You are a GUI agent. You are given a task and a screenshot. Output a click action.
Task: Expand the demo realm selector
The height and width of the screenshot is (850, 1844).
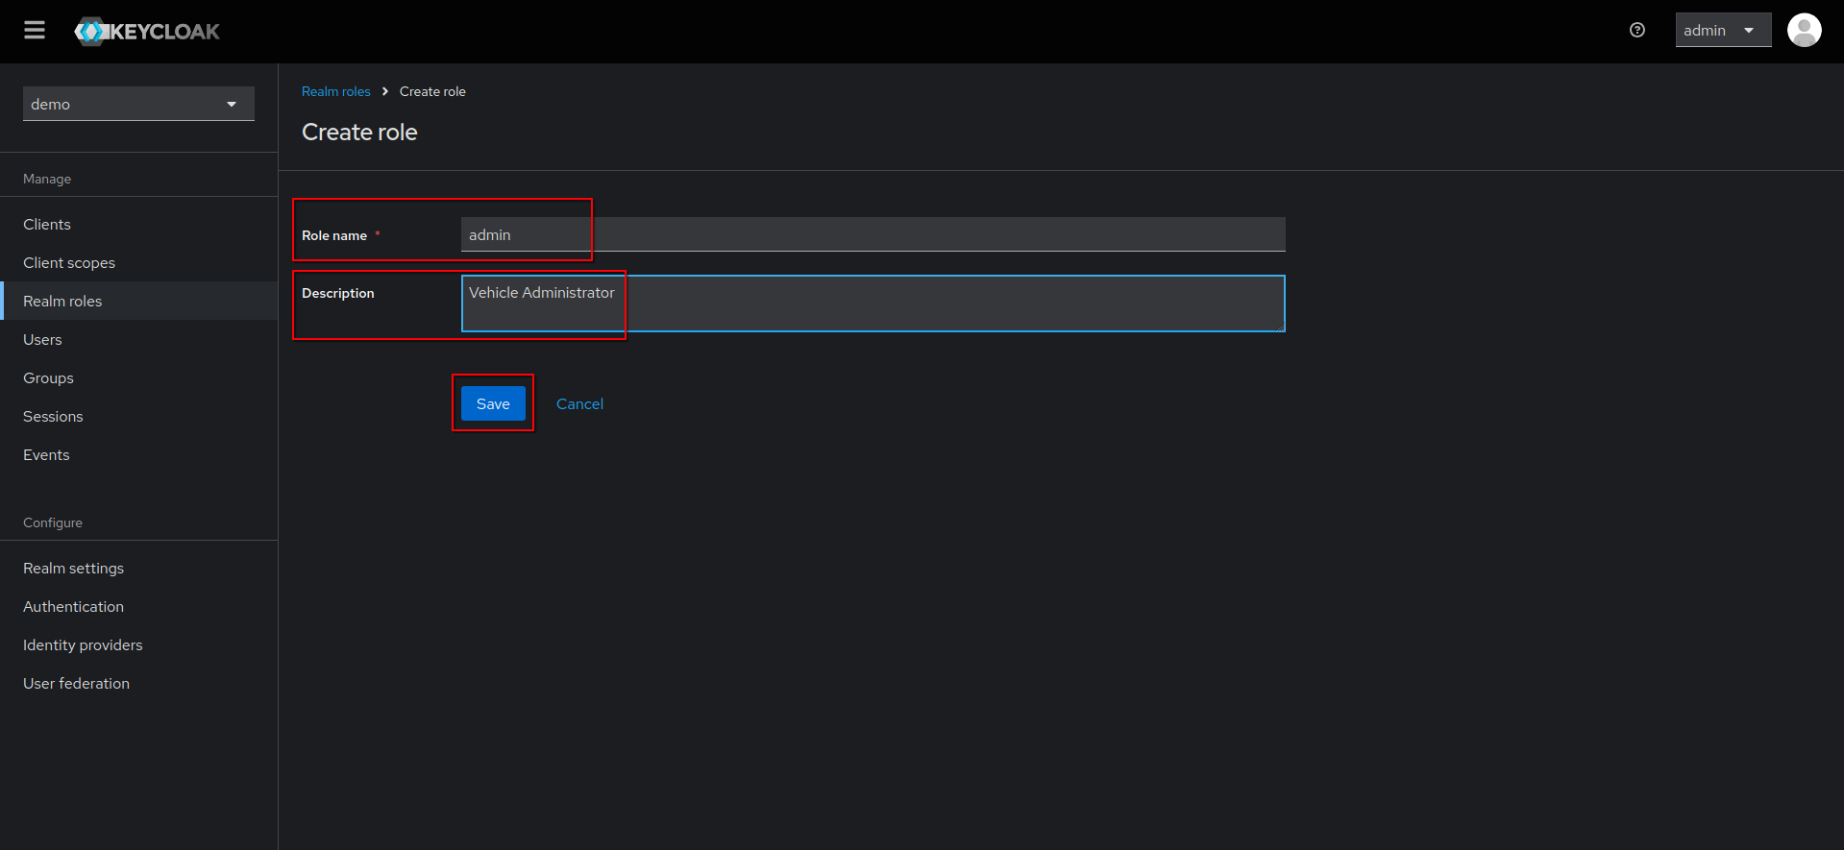pyautogui.click(x=138, y=104)
